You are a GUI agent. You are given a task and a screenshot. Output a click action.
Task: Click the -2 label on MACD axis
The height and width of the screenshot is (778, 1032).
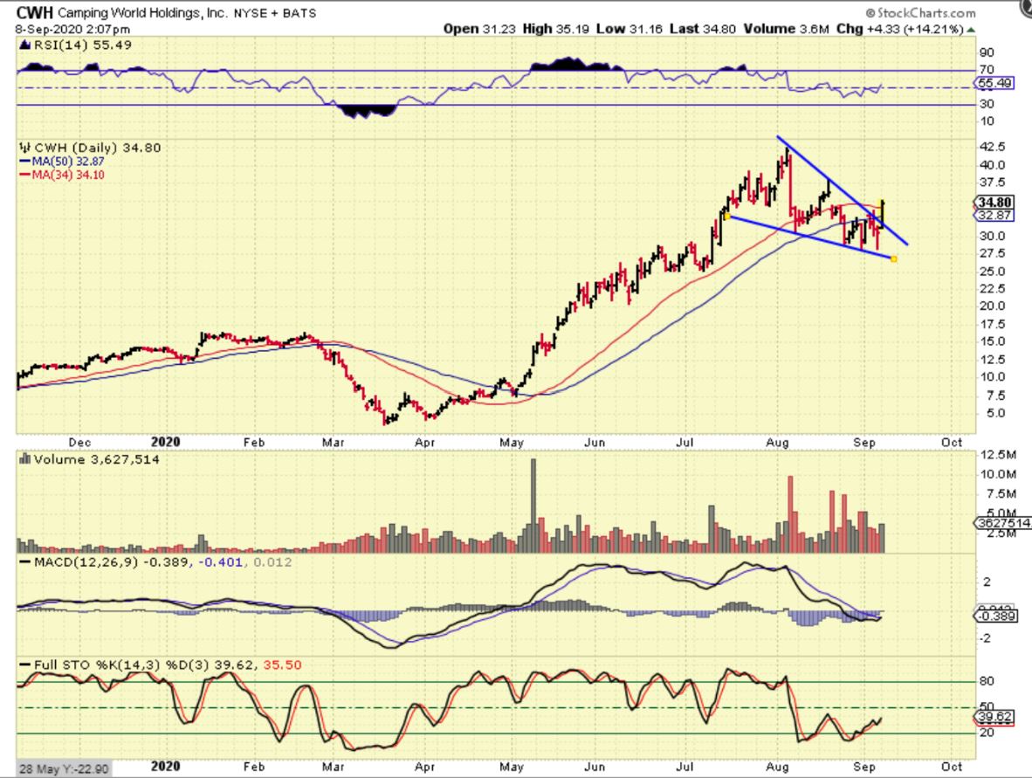point(987,638)
